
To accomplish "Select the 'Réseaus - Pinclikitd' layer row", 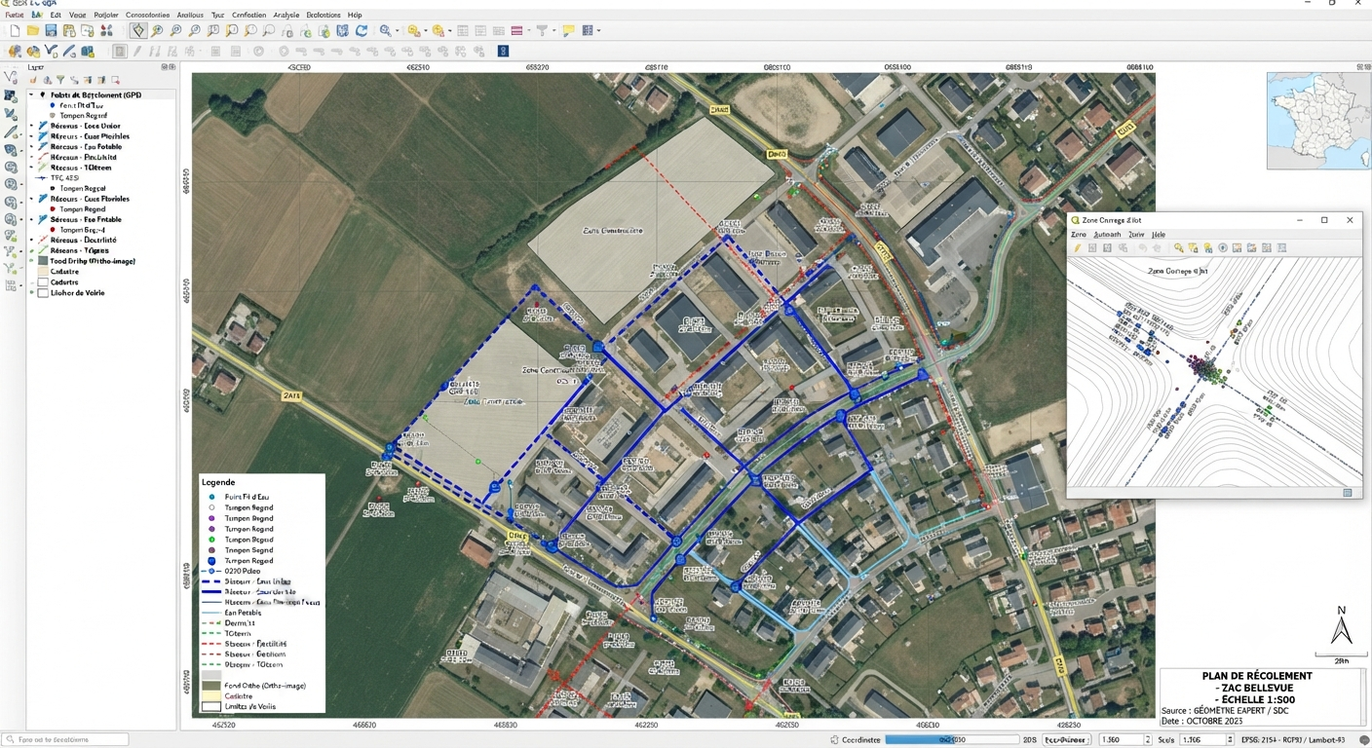I will (x=83, y=157).
